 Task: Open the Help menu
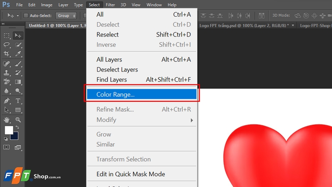172,5
